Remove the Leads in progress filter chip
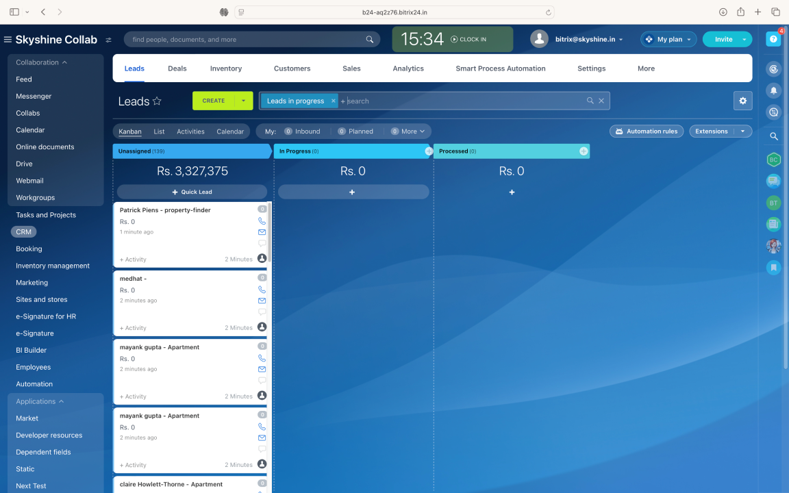 point(334,101)
